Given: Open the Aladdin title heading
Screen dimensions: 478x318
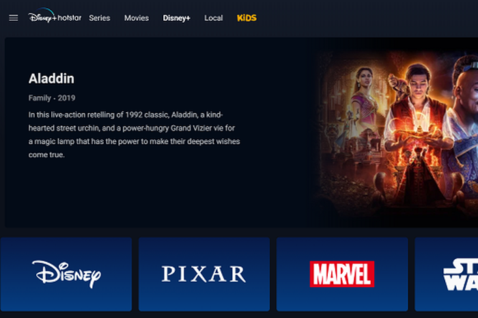Looking at the screenshot, I should click(51, 79).
